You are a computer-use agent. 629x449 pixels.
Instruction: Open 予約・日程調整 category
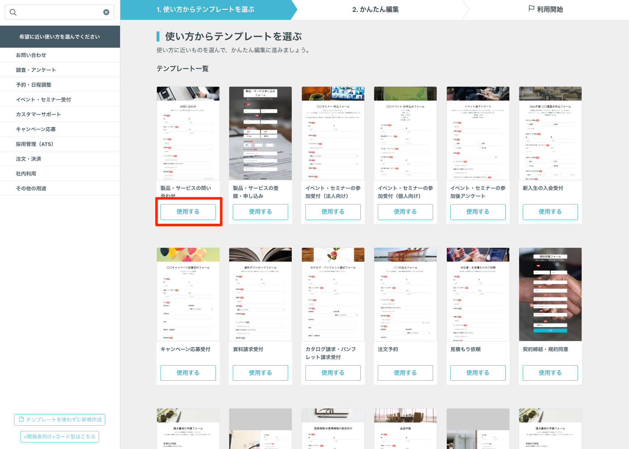click(x=34, y=85)
